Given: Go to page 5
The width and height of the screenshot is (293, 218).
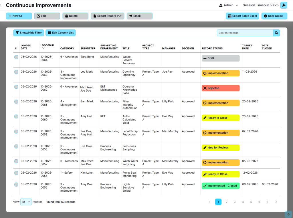Looking at the screenshot, I should (x=251, y=202).
